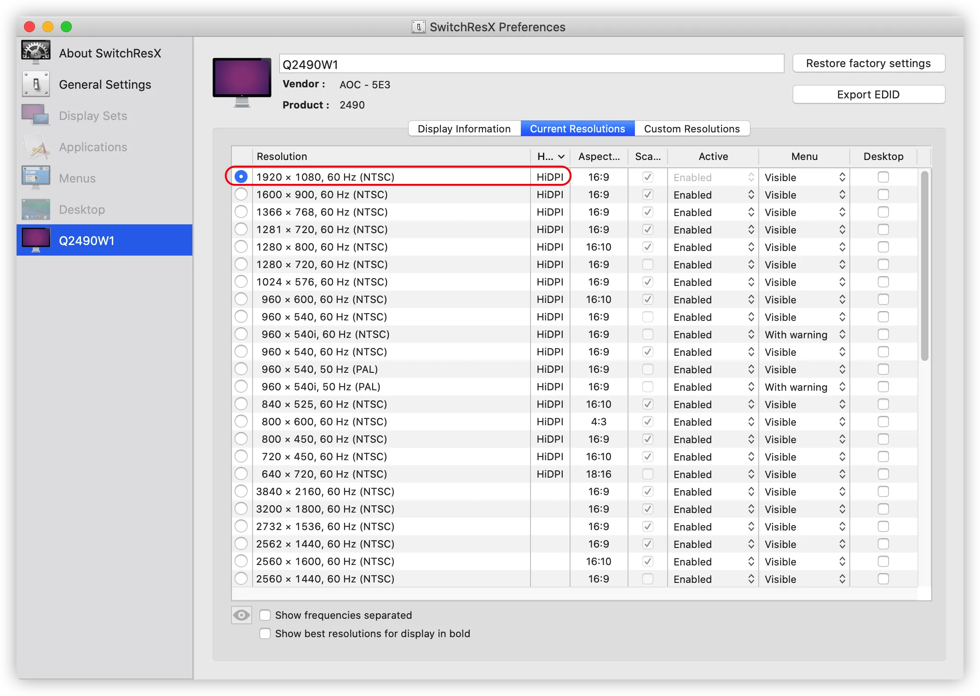The height and width of the screenshot is (696, 980).
Task: Expand Menu dropdown for 3840 × 2160 row
Action: 804,492
